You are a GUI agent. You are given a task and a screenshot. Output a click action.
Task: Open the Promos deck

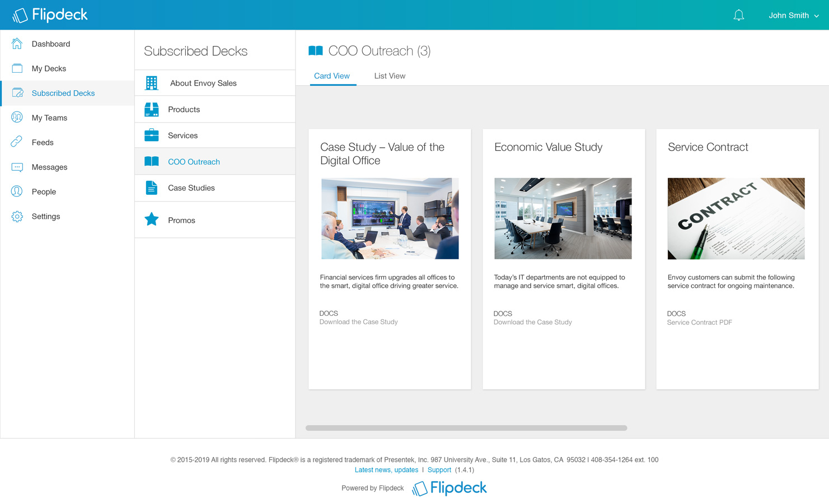point(215,220)
